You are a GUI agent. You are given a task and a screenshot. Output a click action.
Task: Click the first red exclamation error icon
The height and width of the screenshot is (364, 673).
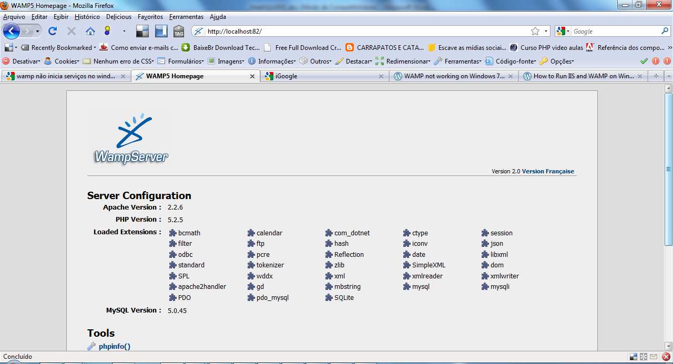pyautogui.click(x=656, y=61)
